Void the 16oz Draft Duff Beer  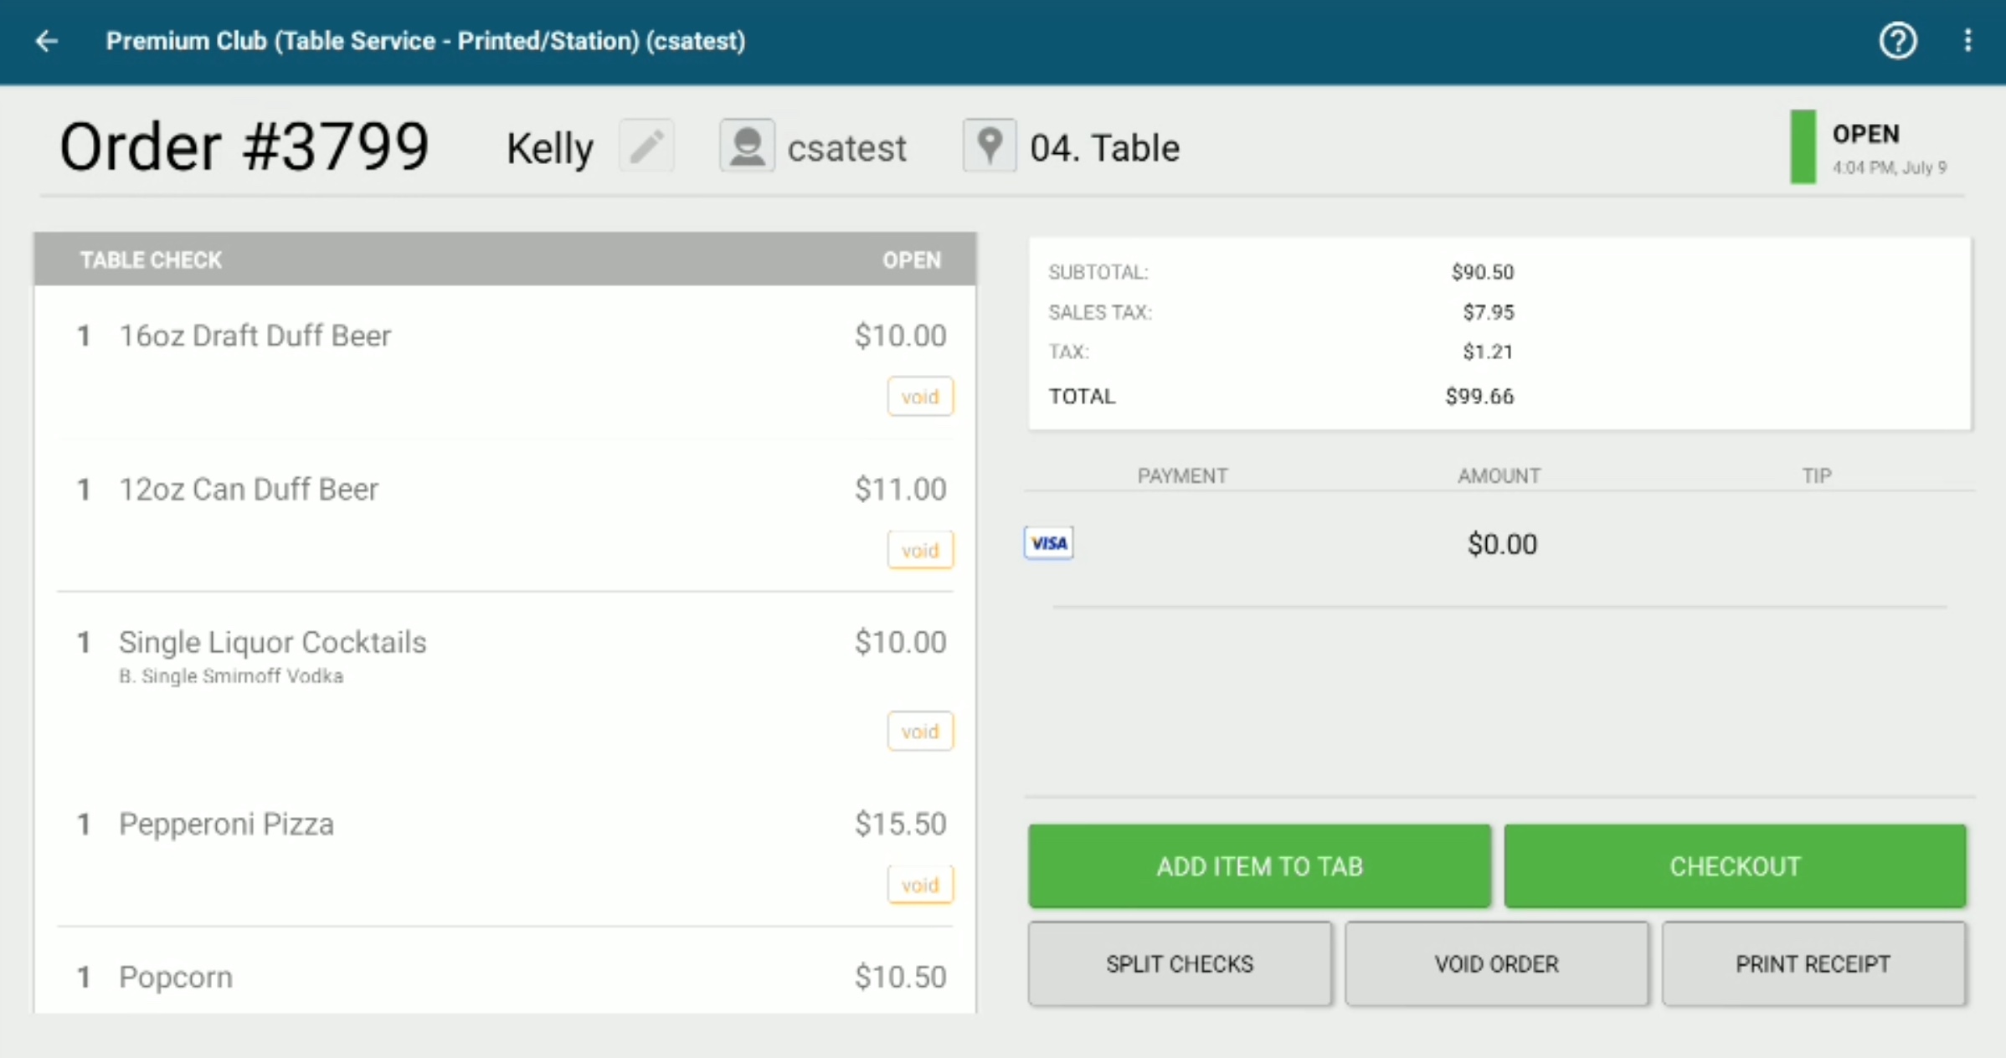coord(920,397)
